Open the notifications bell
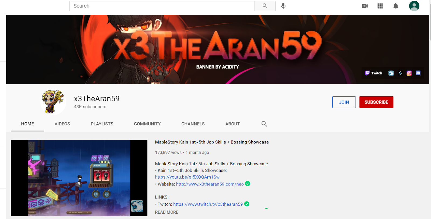The image size is (431, 219). point(395,6)
